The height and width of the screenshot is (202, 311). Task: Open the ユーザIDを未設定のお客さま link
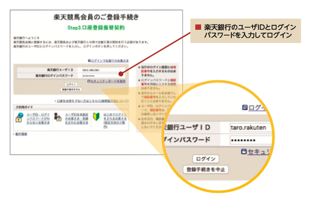tap(77, 119)
